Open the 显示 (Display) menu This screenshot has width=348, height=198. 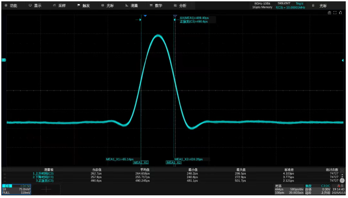pyautogui.click(x=35, y=5)
